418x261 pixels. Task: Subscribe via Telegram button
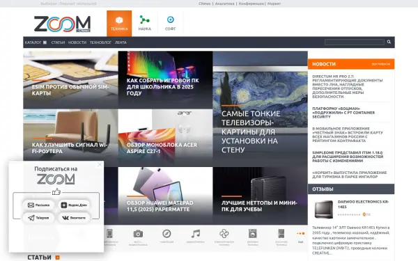pos(38,218)
